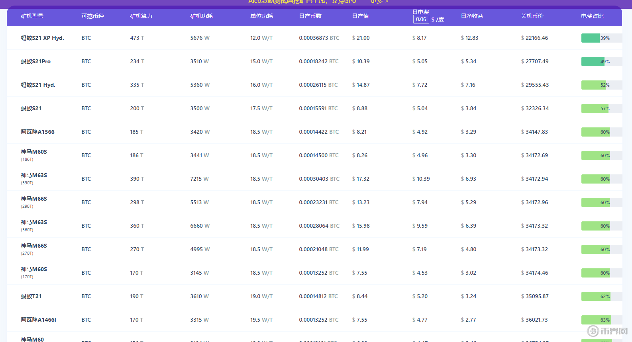Viewport: 632px width, 342px height.
Task: Click the 可挖币种 column header
Action: [92, 16]
